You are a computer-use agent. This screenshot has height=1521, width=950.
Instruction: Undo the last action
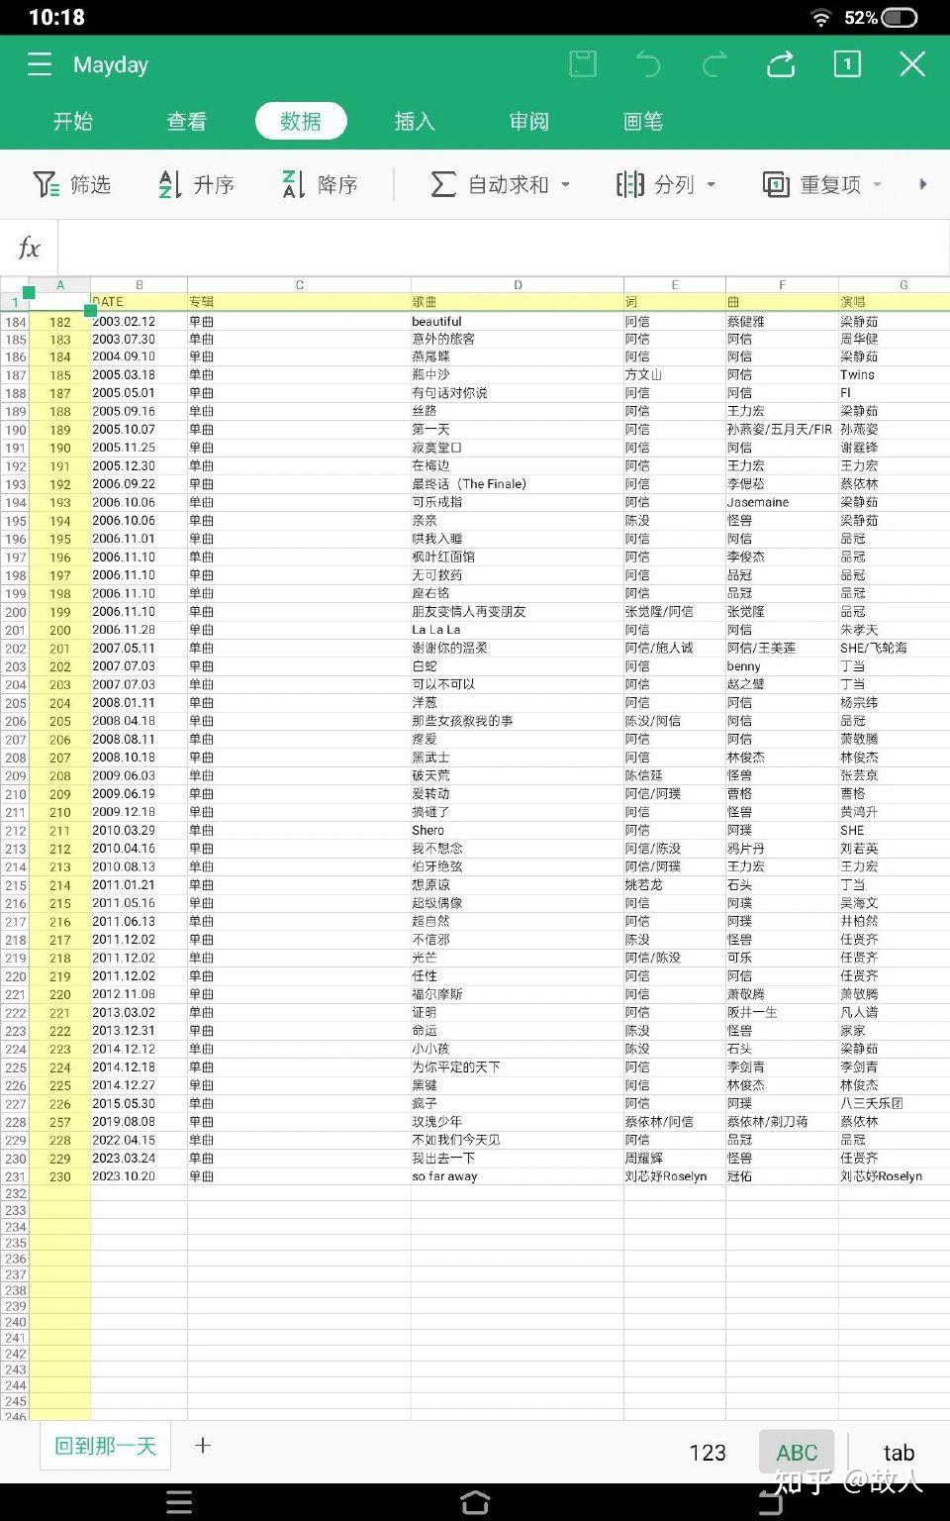click(x=649, y=63)
